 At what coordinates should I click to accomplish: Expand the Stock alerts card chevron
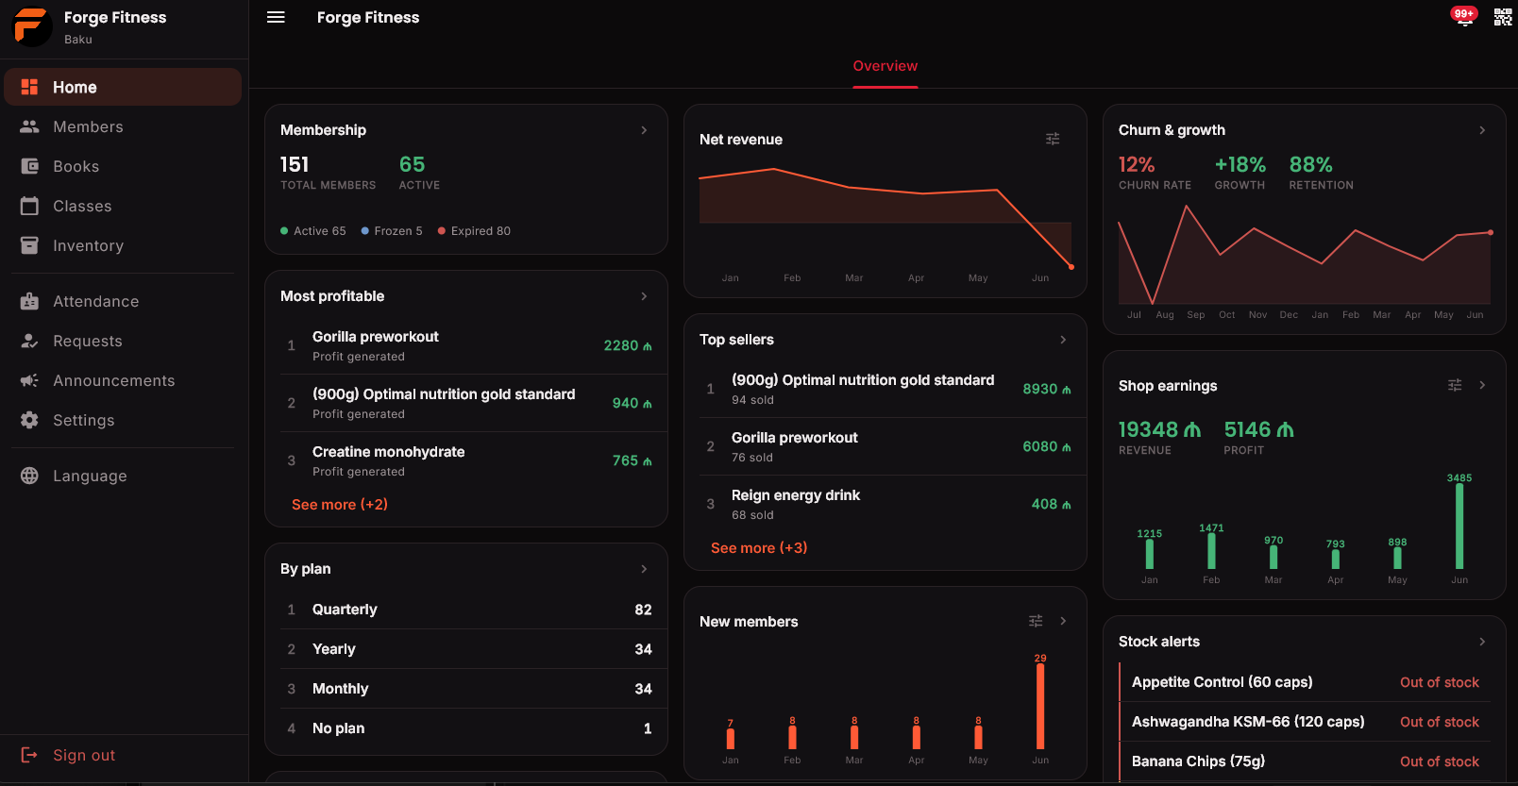[1482, 642]
